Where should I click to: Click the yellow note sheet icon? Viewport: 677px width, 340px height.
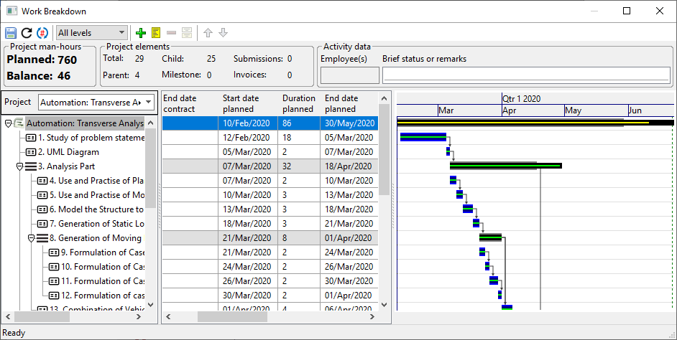(156, 33)
